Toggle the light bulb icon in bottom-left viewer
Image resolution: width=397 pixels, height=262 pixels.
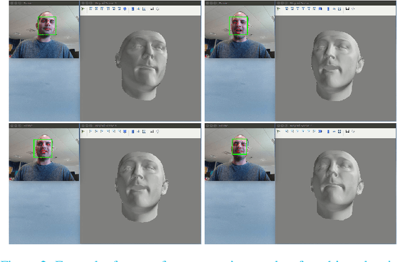(x=158, y=131)
